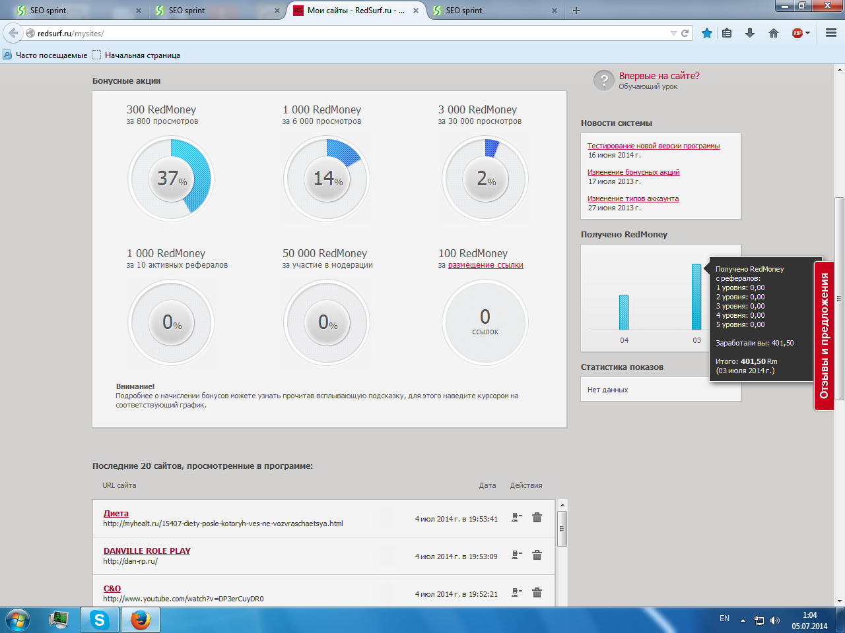Open the bookmarks list icon
The width and height of the screenshot is (845, 633).
pyautogui.click(x=727, y=33)
